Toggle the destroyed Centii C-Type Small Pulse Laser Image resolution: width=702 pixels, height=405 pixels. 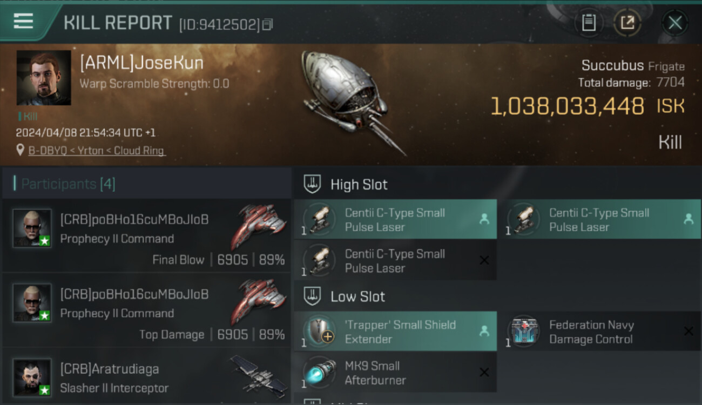[x=395, y=260]
